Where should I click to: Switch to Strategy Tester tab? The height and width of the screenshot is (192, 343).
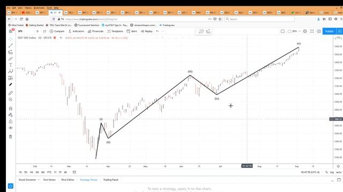tap(88, 180)
